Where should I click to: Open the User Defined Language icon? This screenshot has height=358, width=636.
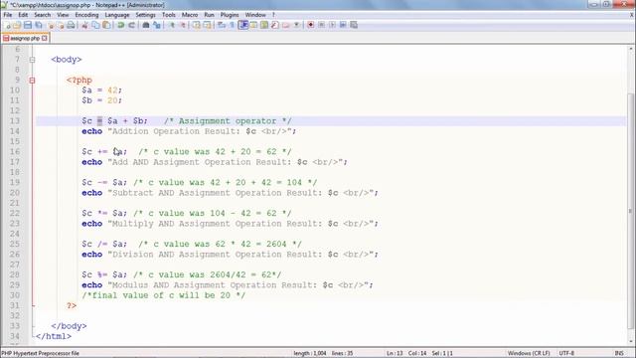254,25
